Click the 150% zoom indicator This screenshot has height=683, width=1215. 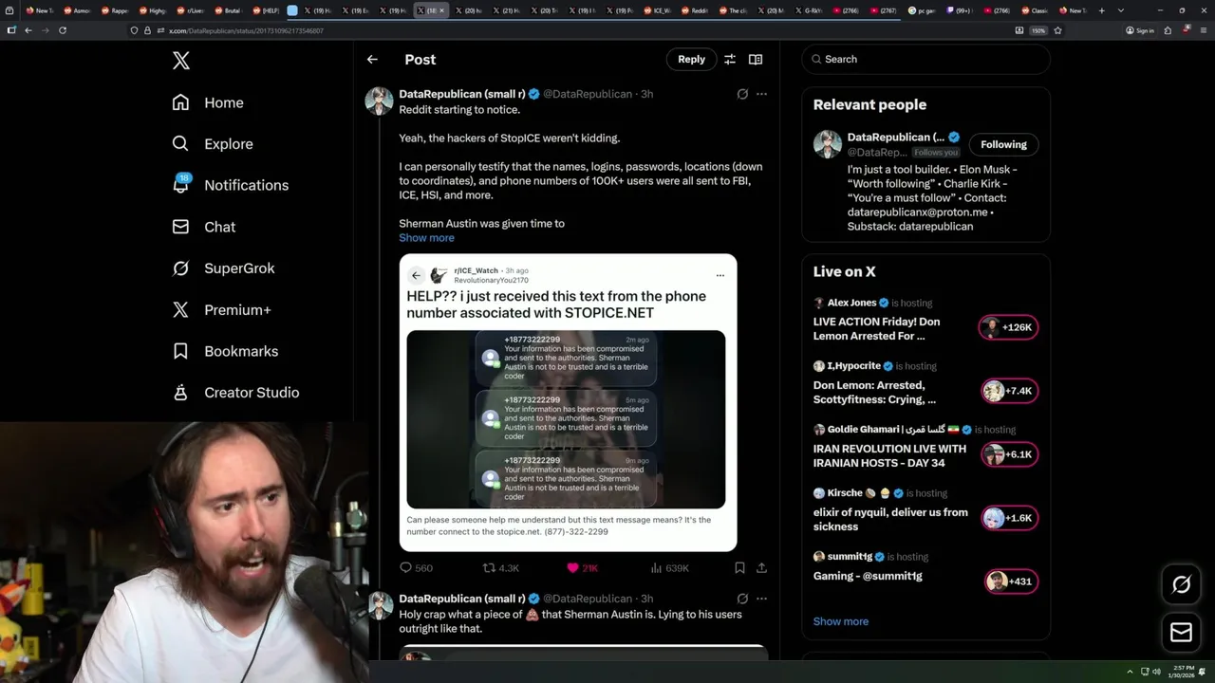tap(1038, 30)
